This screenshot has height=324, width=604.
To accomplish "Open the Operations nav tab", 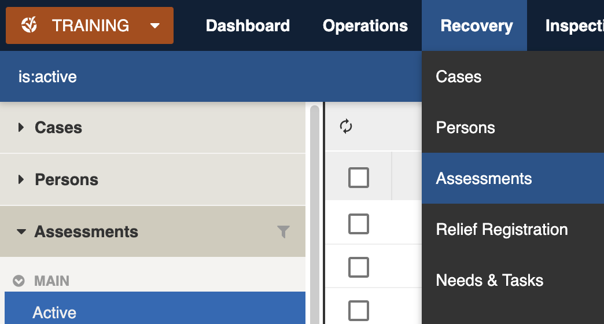I will pyautogui.click(x=365, y=25).
